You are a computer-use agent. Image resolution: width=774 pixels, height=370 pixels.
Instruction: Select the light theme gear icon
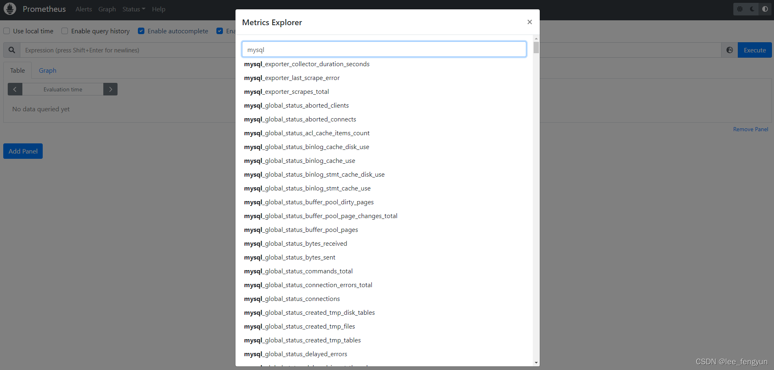pyautogui.click(x=740, y=9)
